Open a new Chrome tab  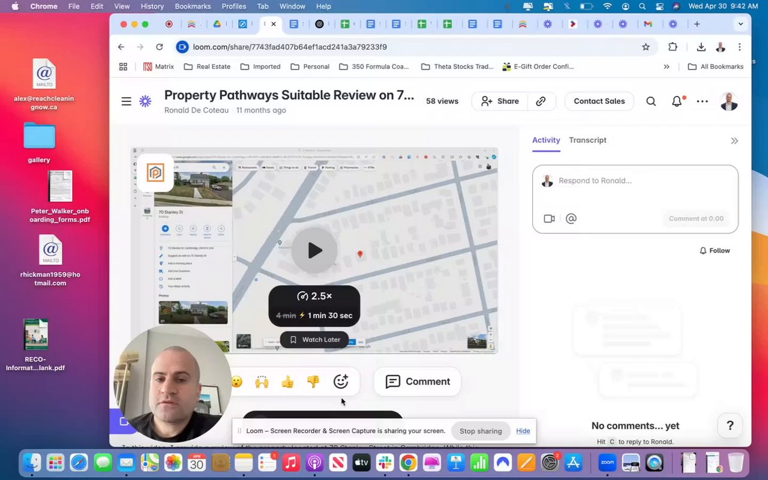tap(697, 24)
